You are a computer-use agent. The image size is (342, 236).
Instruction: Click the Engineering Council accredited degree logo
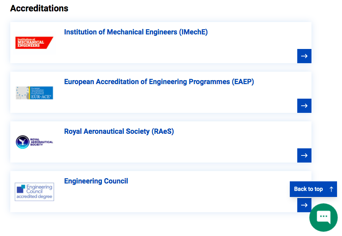(x=34, y=192)
